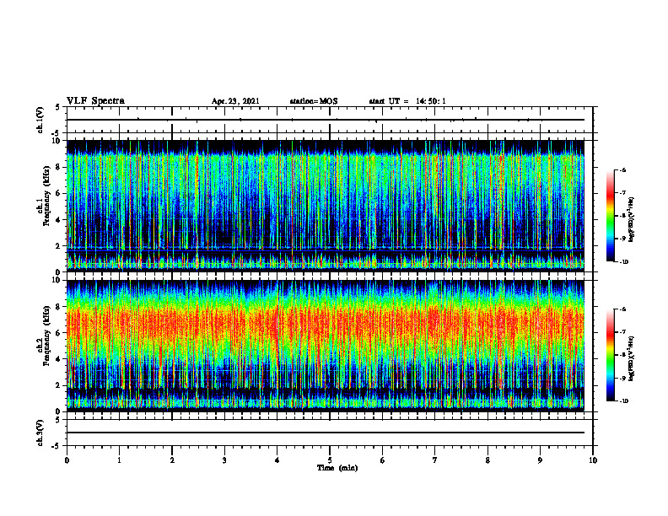Click time axis tick label "4"
Image resolution: width=668 pixels, height=516 pixels.
(x=277, y=460)
